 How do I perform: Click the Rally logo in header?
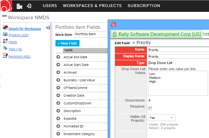click(x=6, y=6)
